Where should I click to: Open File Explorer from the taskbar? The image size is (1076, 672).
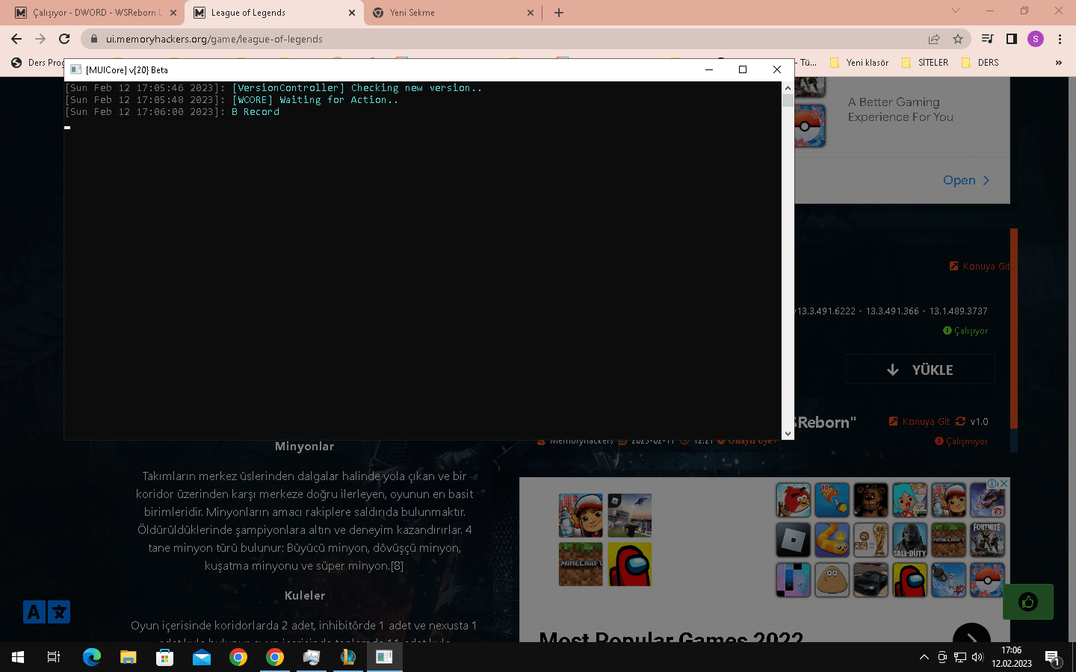(129, 657)
